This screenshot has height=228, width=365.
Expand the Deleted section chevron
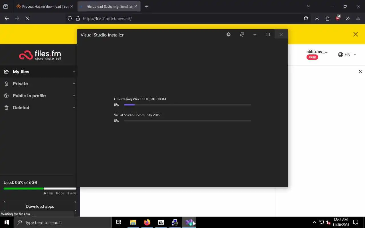(x=74, y=107)
